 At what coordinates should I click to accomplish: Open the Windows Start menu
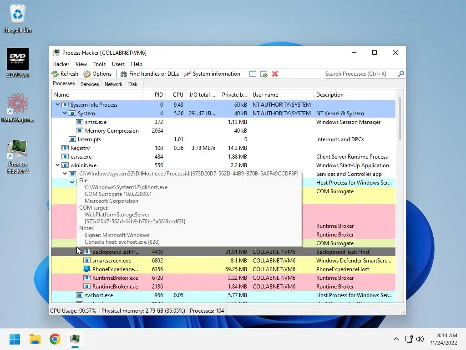[15, 339]
